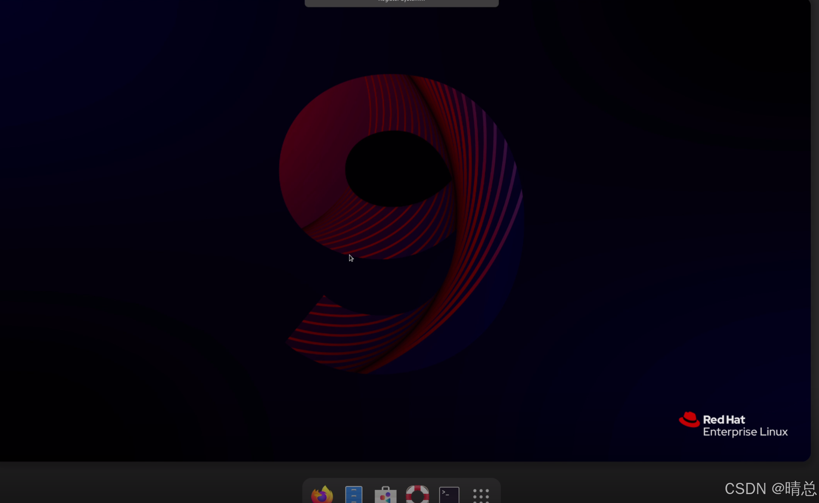
Task: Click the Register System notification banner
Action: 401,3
